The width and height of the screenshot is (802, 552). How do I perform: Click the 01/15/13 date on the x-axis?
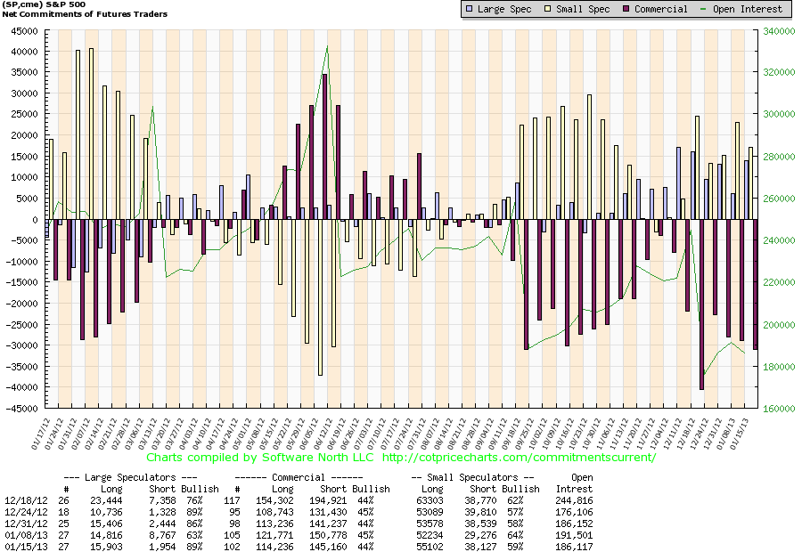(x=740, y=434)
